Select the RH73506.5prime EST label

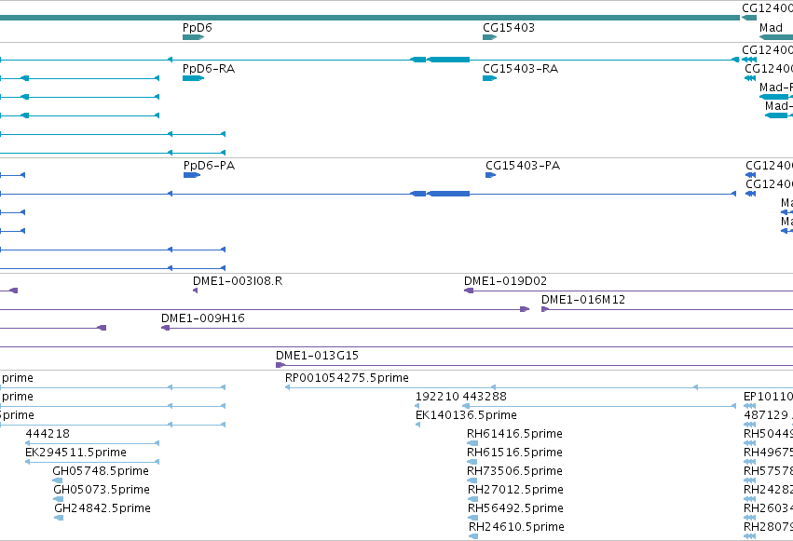[514, 471]
